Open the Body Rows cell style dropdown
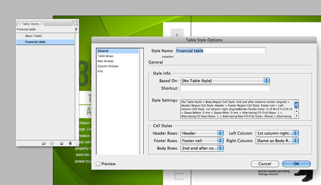Screen dimensions: 321x185 (x=202, y=148)
